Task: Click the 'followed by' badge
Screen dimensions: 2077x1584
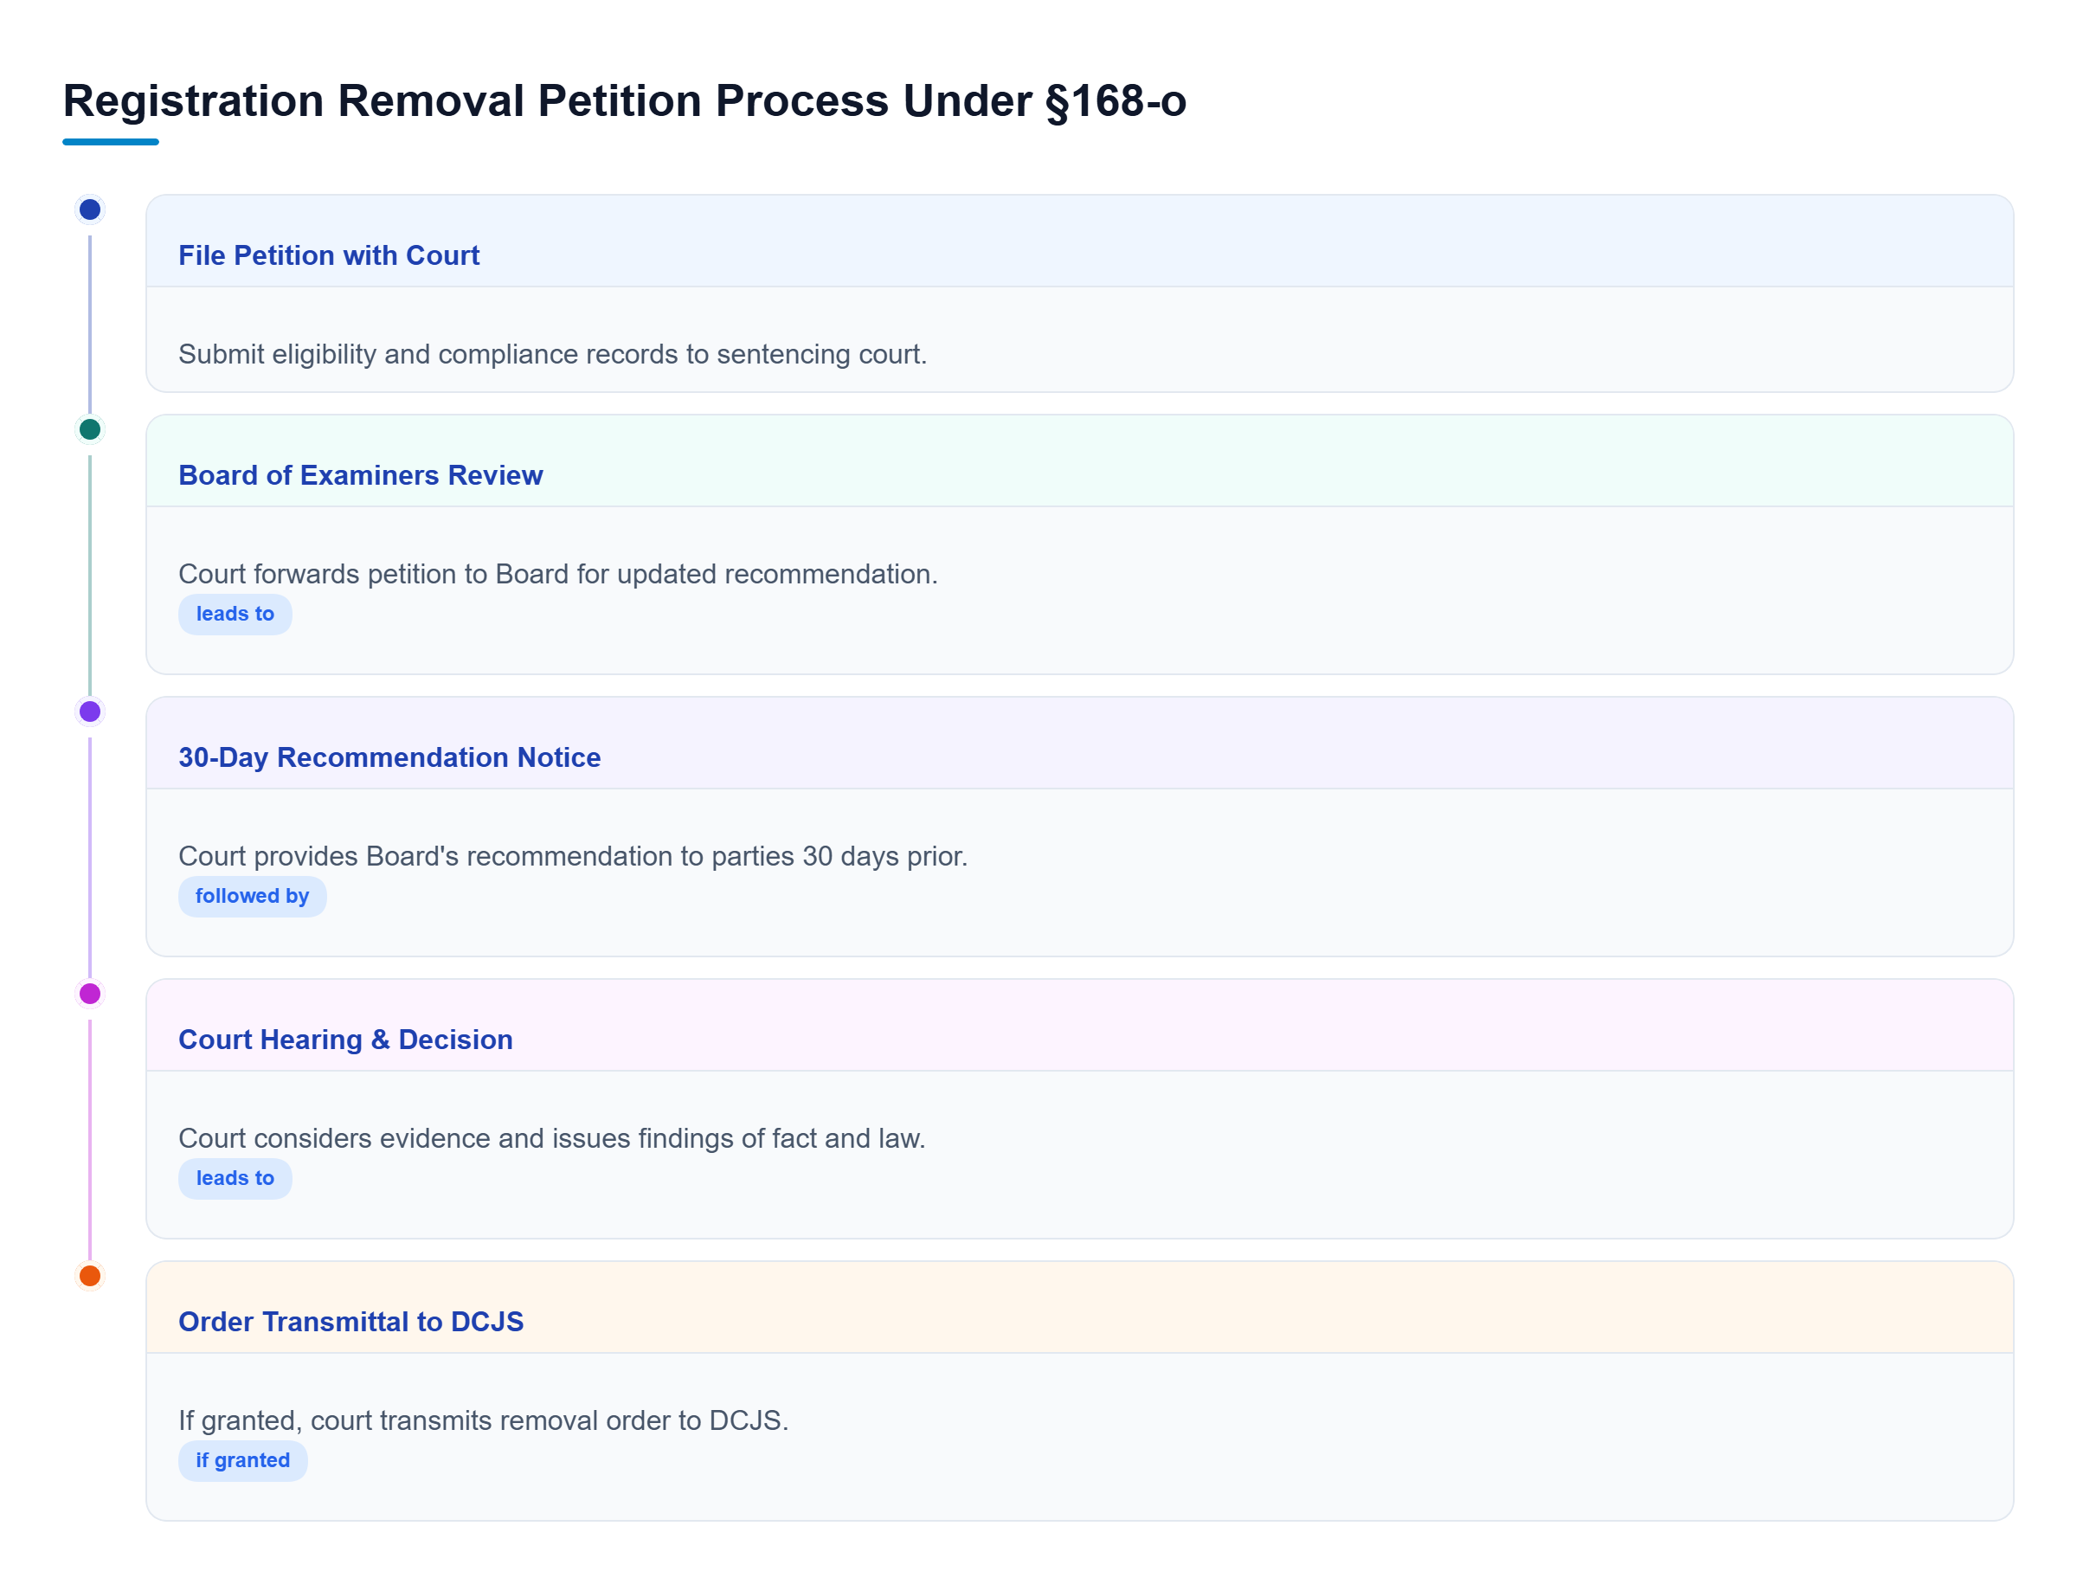Action: 252,896
